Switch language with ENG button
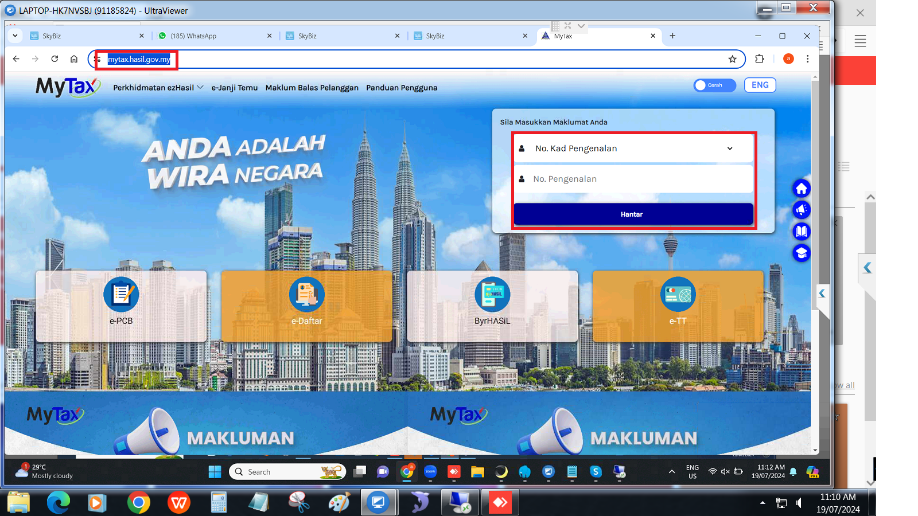Screen dimensions: 918x516 pos(760,85)
